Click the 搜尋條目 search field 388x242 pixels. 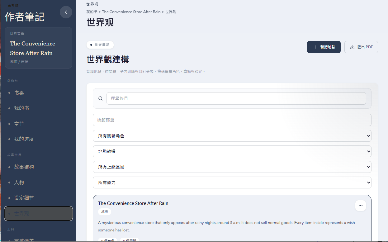(x=236, y=98)
